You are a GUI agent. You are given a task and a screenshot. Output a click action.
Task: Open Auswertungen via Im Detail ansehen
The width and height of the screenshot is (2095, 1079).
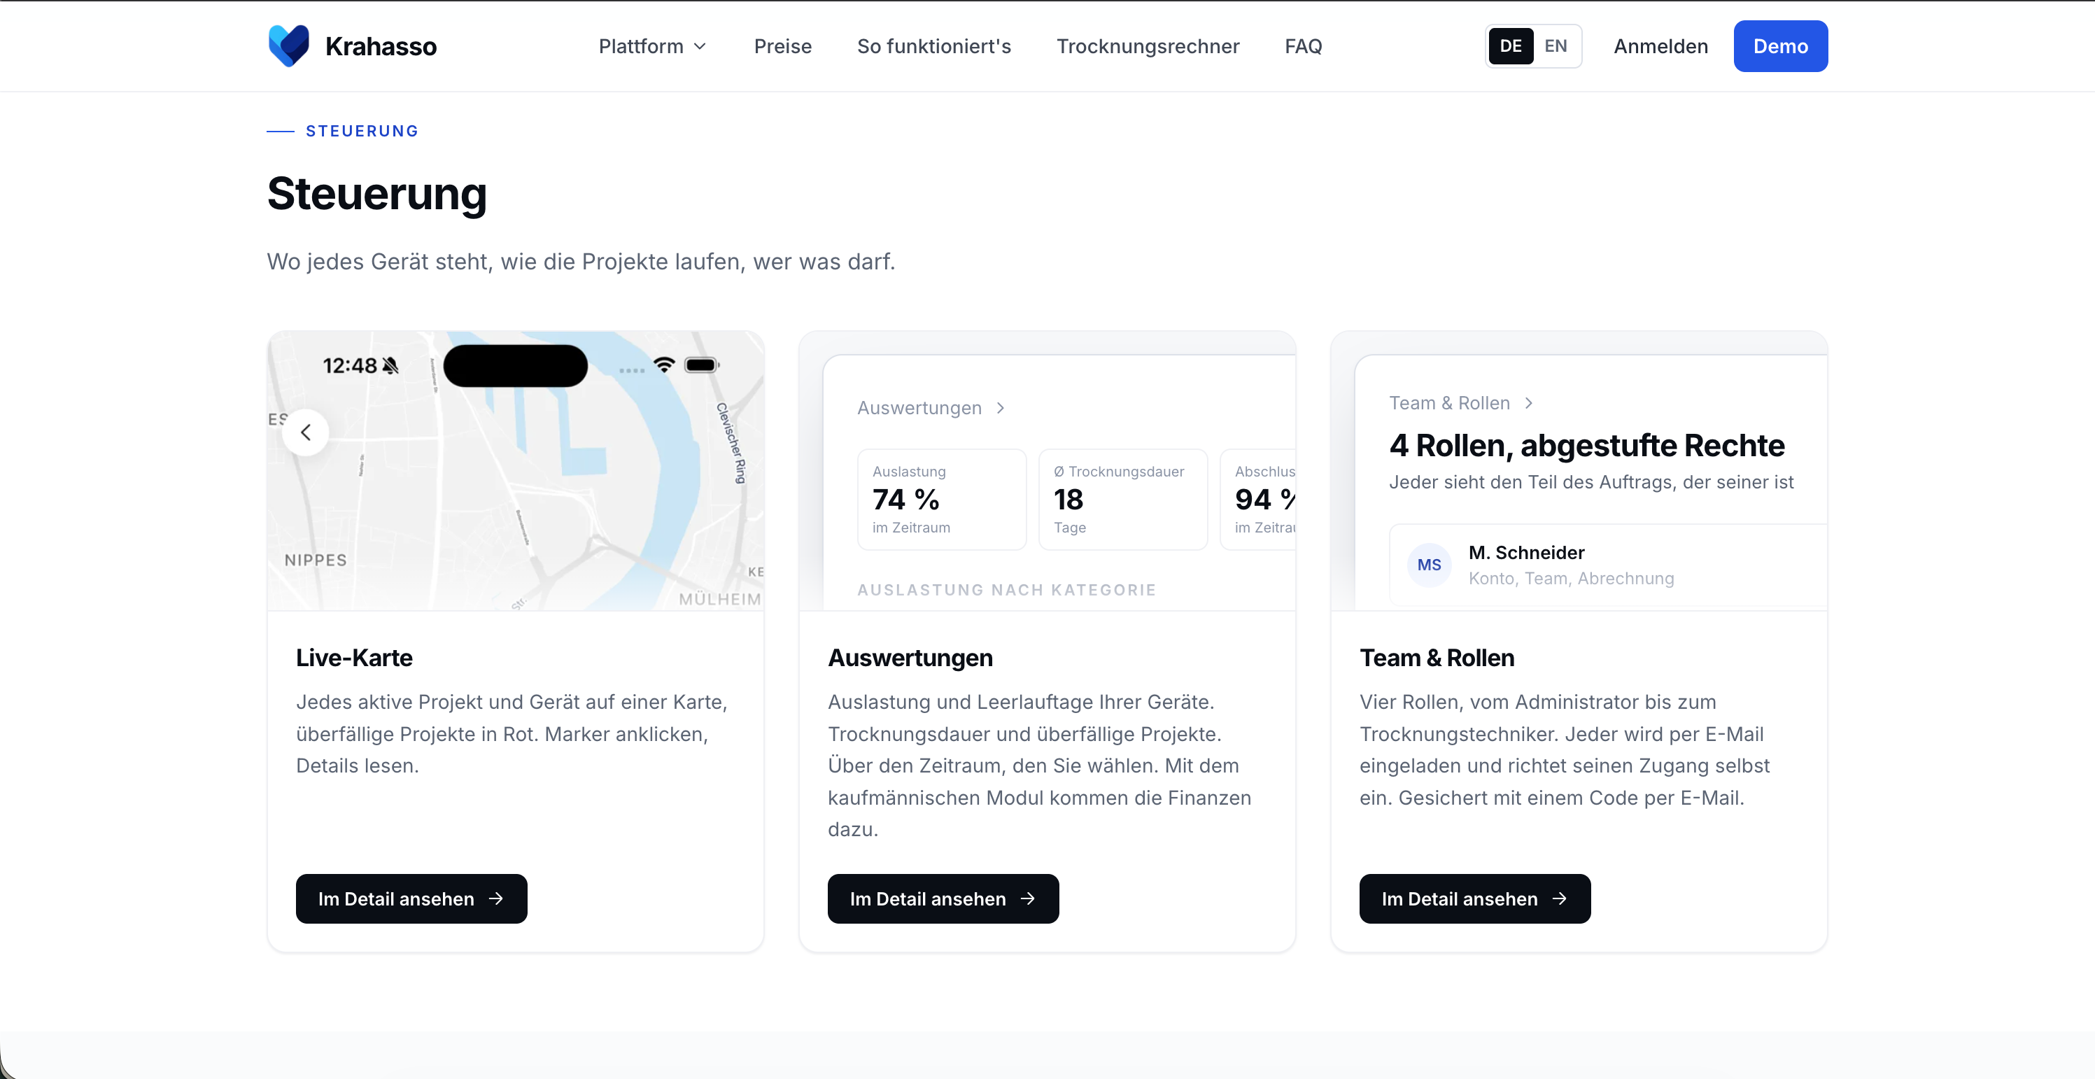pyautogui.click(x=943, y=898)
